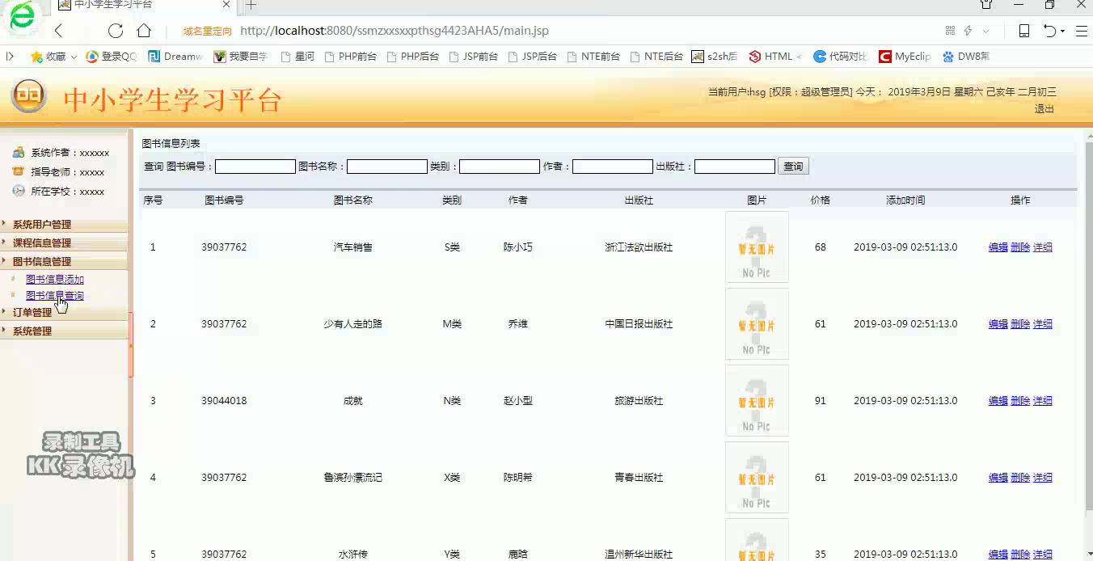Image resolution: width=1093 pixels, height=561 pixels.
Task: Click publisher 浙江法欲出版社
Action: [x=639, y=247]
